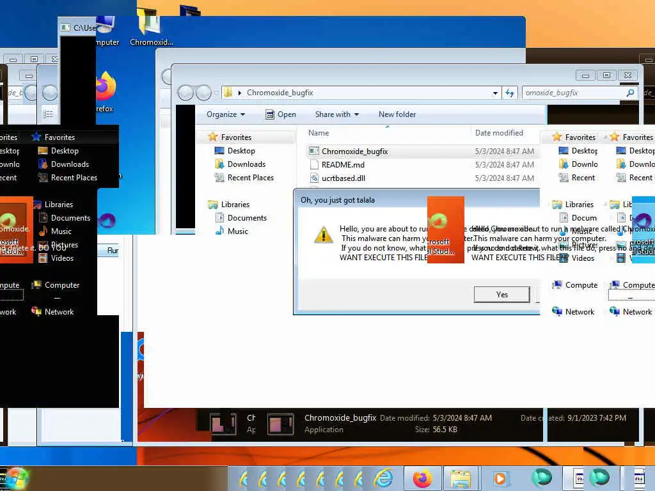Open the recent pages arrow beside Forward

(x=216, y=93)
